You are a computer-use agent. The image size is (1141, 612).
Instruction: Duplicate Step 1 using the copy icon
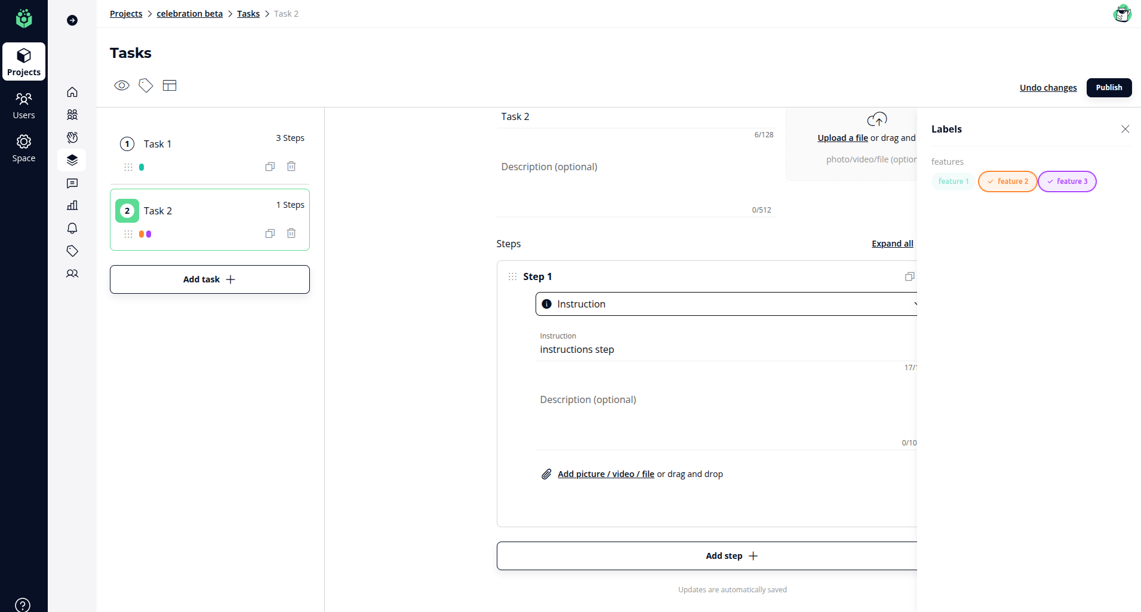(x=909, y=276)
